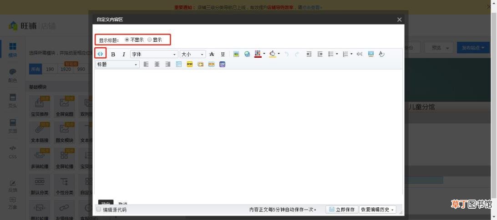
Task: Clear formatting eraser icon
Action: click(x=381, y=54)
